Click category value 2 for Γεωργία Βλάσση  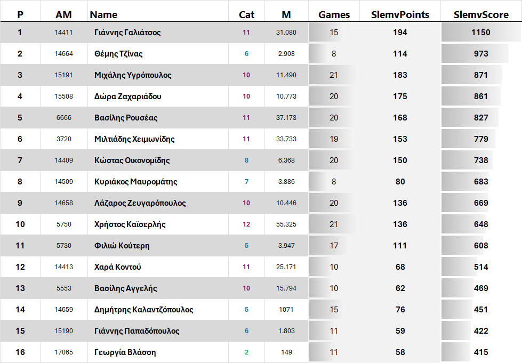tap(246, 352)
